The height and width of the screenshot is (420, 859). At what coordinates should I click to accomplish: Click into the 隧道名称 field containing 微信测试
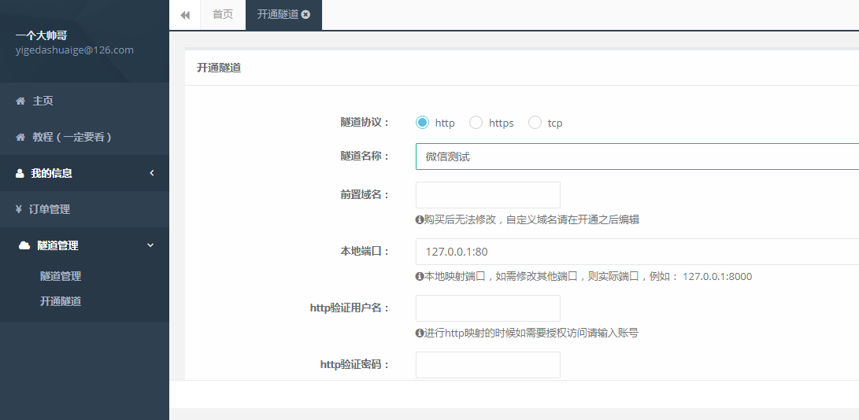click(637, 157)
